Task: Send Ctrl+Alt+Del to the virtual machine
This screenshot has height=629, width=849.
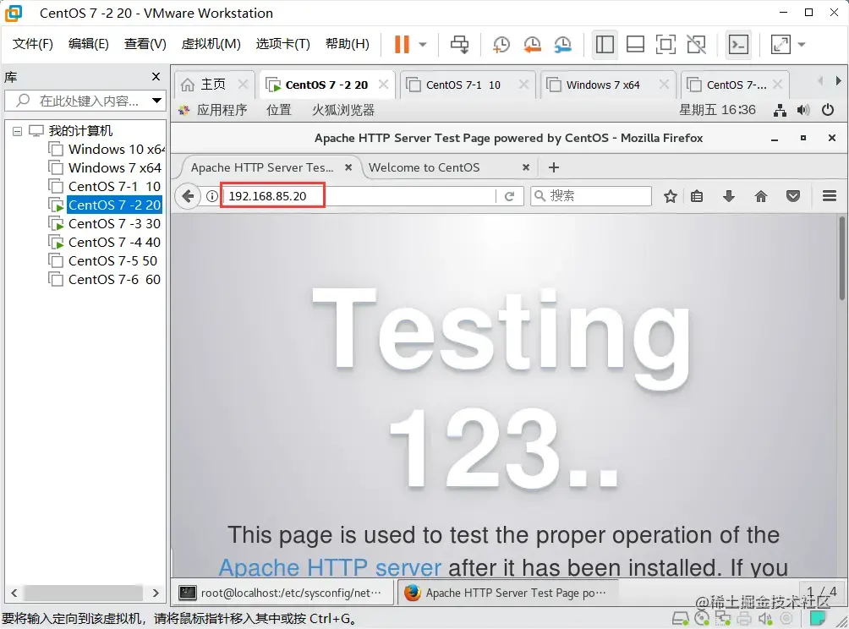Action: [x=460, y=45]
